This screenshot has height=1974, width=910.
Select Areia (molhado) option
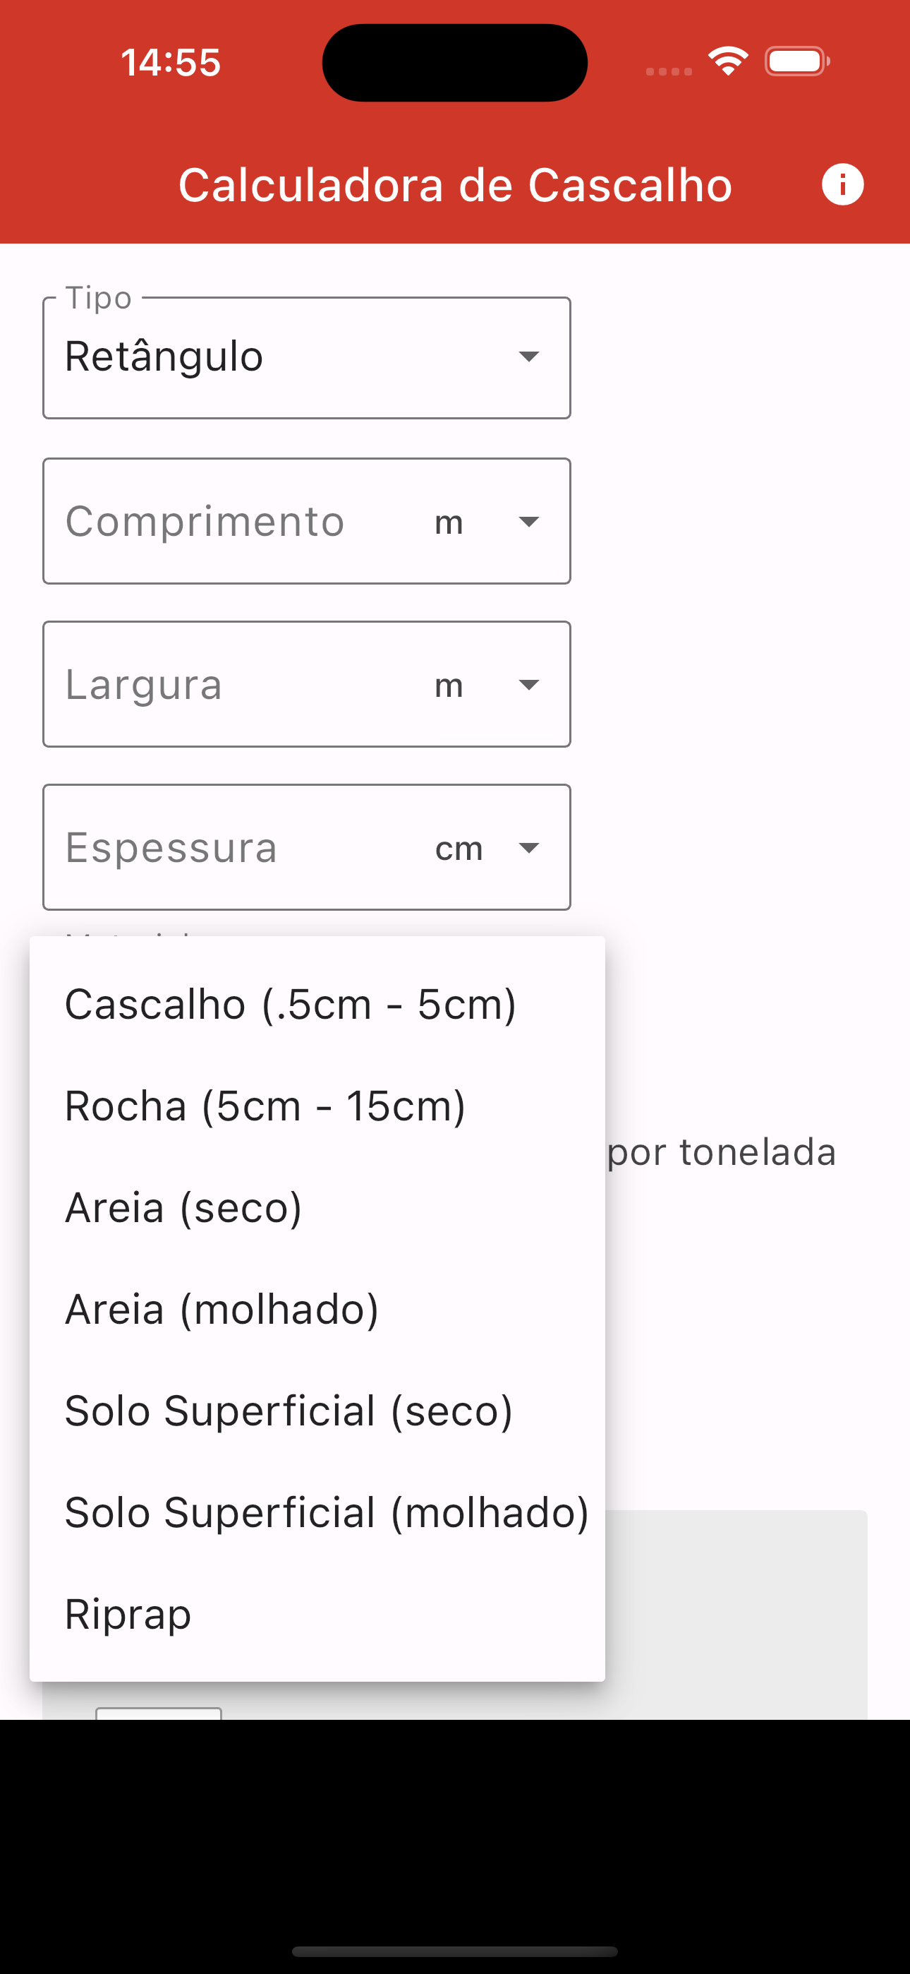(x=317, y=1309)
